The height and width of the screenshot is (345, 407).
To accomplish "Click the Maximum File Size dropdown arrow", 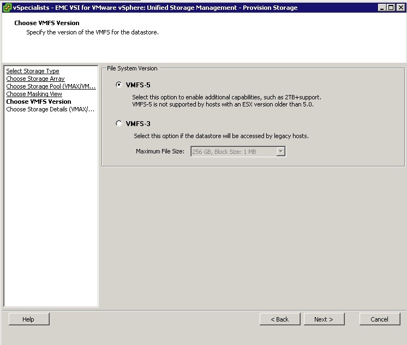I will (x=281, y=152).
